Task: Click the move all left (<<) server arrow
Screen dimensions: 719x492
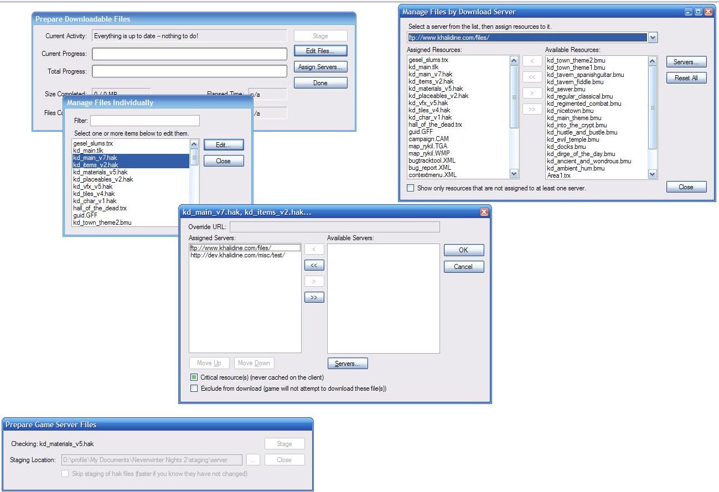Action: pos(314,266)
